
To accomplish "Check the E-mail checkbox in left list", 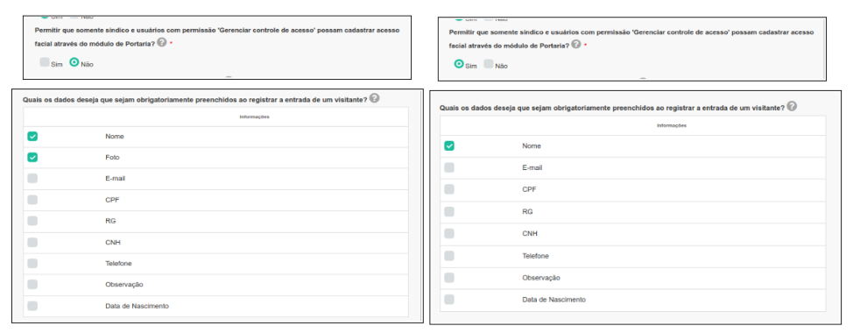I will 32,178.
